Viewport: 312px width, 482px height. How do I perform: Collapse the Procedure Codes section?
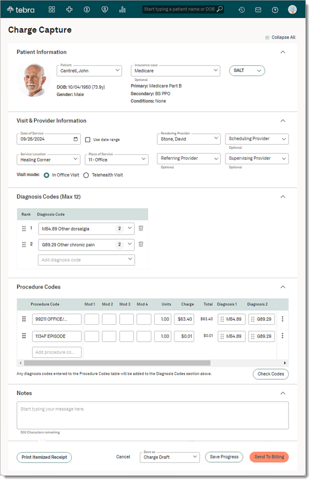point(283,287)
